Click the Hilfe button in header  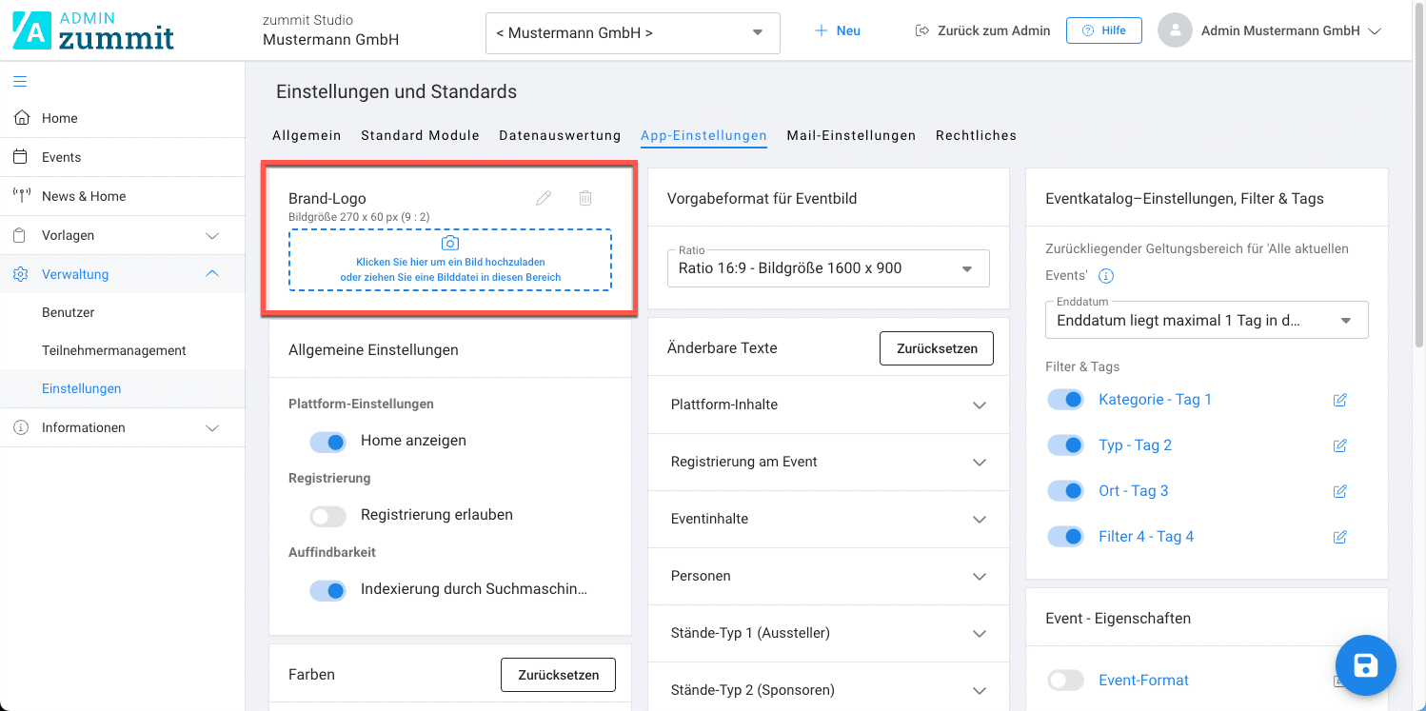tap(1103, 30)
